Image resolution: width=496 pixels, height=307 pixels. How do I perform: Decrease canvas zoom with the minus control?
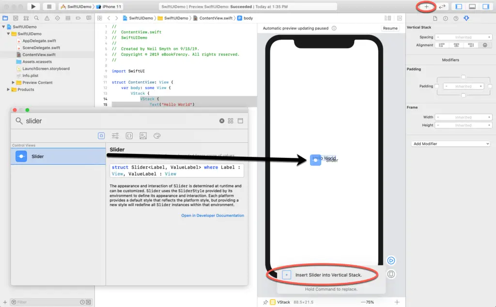coord(363,302)
